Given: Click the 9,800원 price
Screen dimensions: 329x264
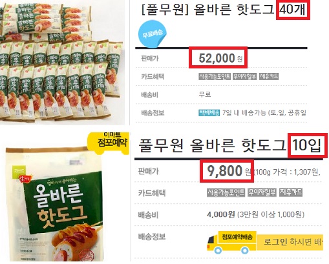Looking at the screenshot, I should coord(229,171).
